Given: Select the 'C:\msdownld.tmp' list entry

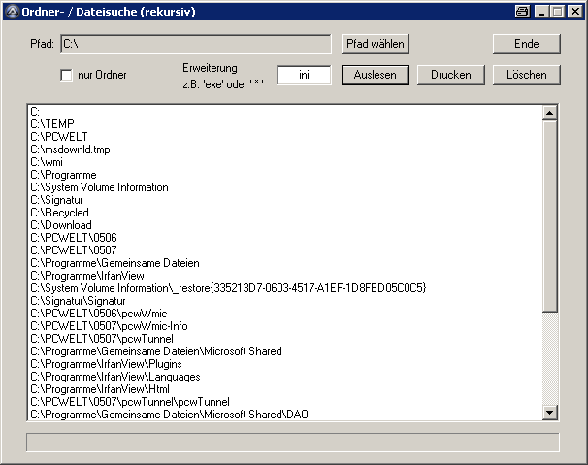Looking at the screenshot, I should click(x=70, y=149).
